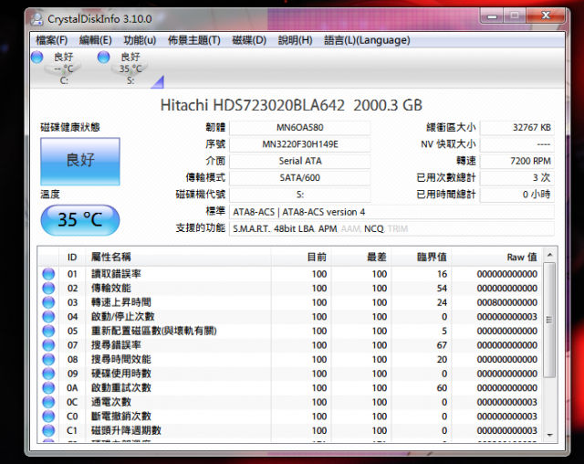Image resolution: width=584 pixels, height=464 pixels.
Task: Open the 功能(u) menu
Action: click(x=140, y=40)
